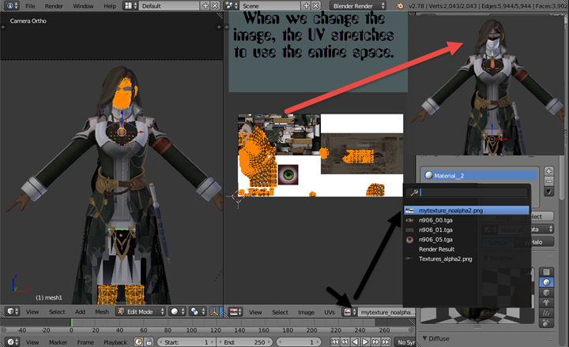Select n906_01.tga in image list

(x=466, y=230)
